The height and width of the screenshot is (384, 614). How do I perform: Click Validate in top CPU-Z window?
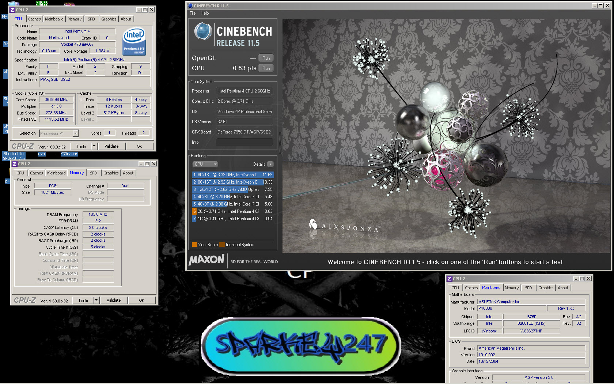tap(111, 146)
